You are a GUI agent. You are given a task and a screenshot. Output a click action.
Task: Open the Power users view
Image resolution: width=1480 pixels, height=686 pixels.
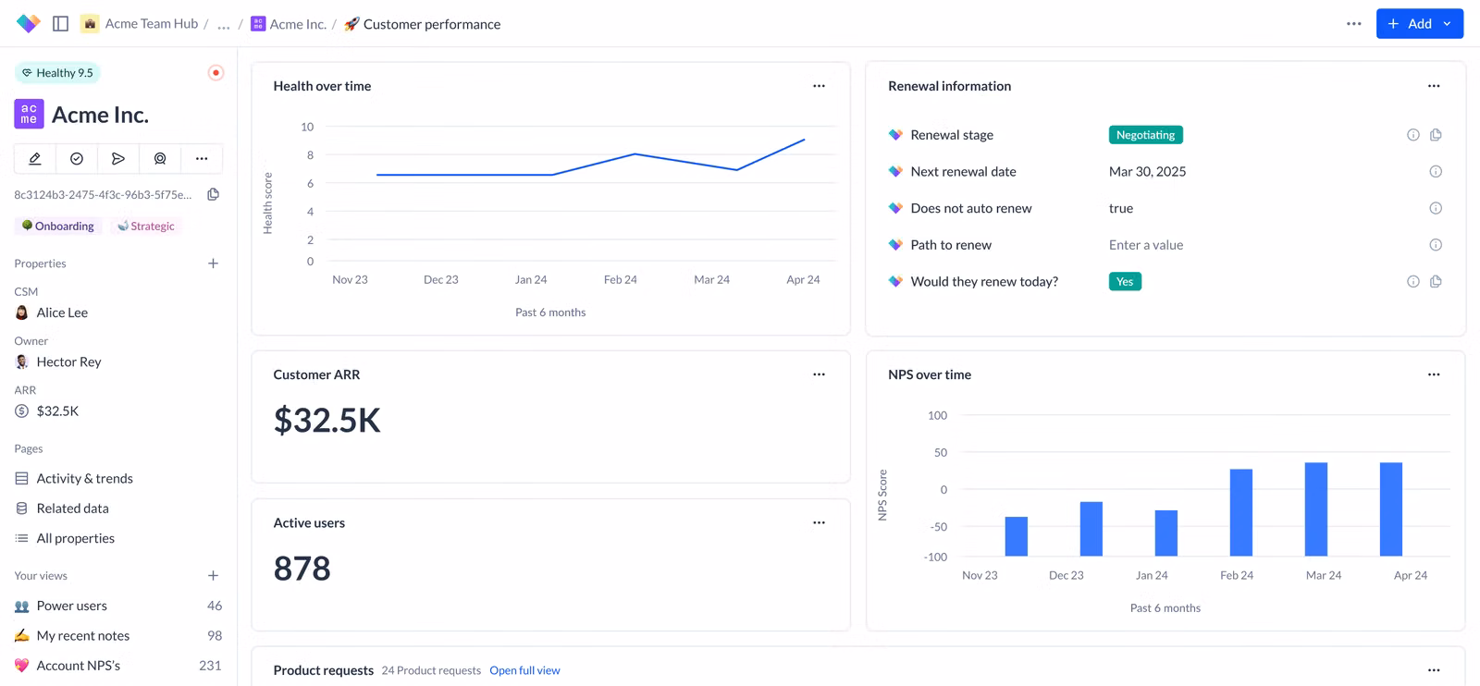click(71, 606)
